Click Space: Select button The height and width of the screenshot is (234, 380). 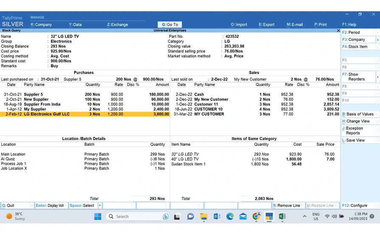click(84, 206)
